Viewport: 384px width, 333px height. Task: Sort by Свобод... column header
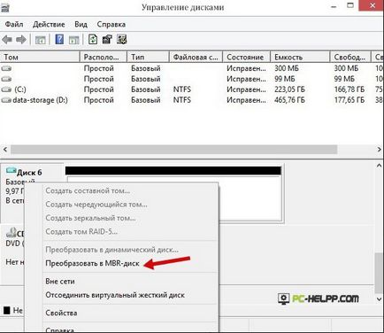351,57
